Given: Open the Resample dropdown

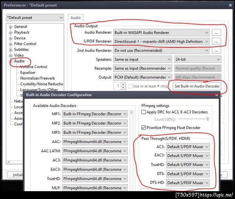Looking at the screenshot, I should click(143, 68).
